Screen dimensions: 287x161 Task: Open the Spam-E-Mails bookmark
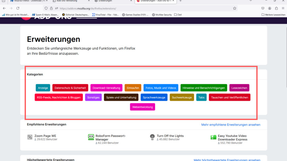tap(45, 15)
